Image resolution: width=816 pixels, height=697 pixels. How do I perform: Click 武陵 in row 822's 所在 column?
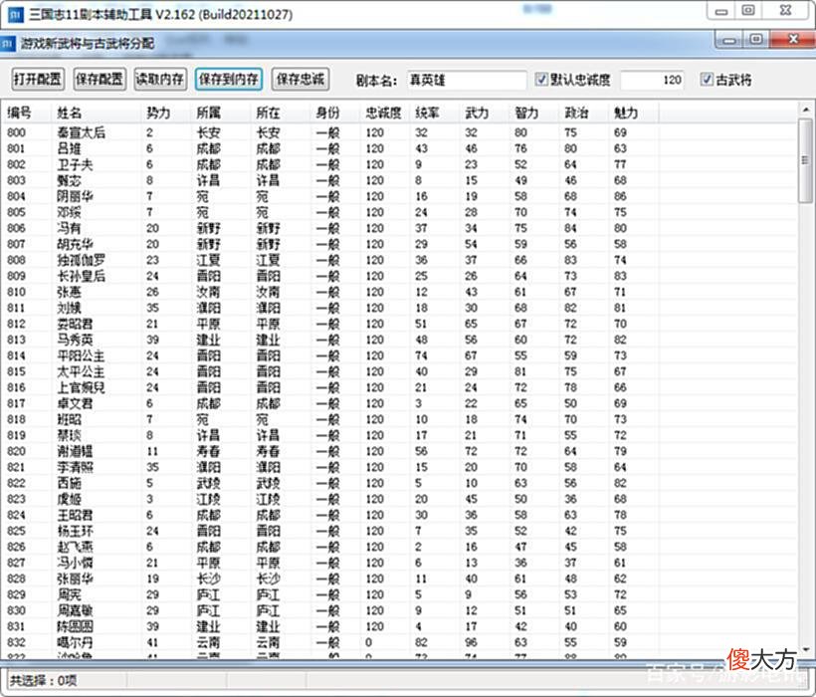click(268, 483)
